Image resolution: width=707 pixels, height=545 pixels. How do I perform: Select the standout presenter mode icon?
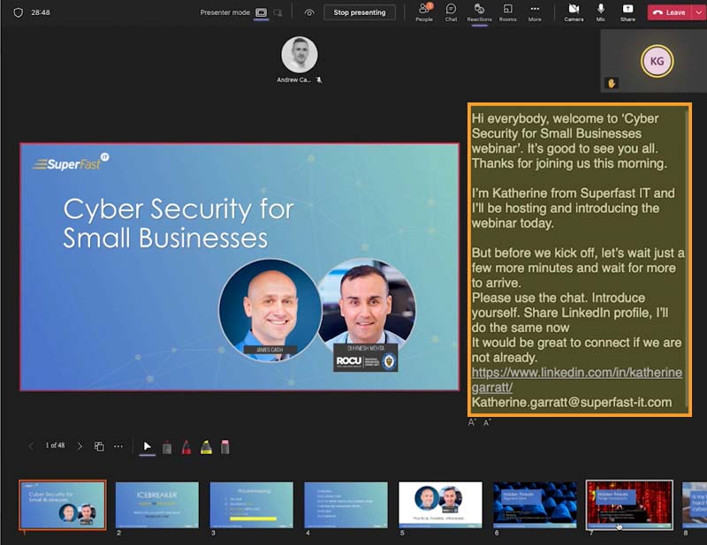click(261, 12)
